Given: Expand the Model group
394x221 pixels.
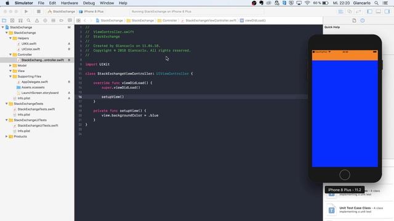Looking at the screenshot, I should (10, 66).
